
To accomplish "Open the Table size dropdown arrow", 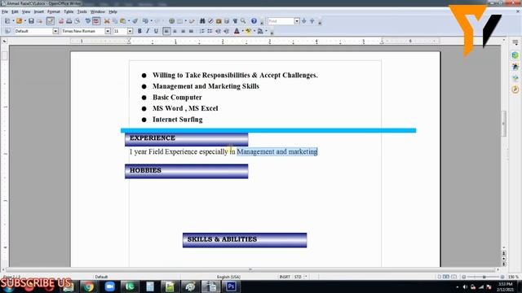I will [185, 21].
